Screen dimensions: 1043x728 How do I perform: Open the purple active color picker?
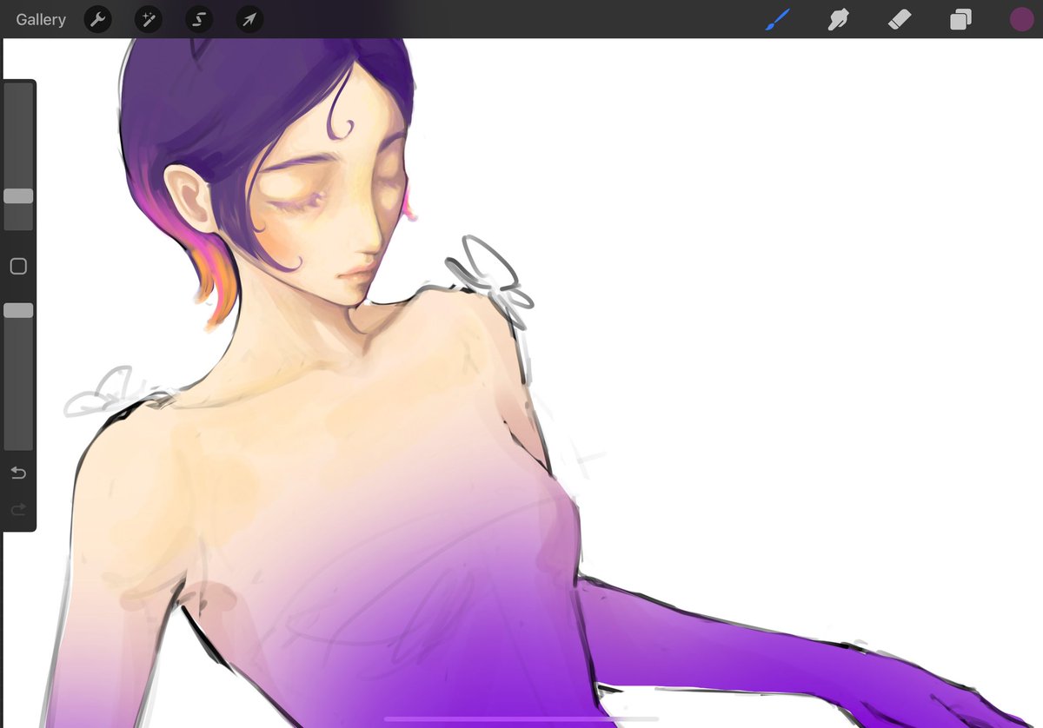click(x=1021, y=19)
